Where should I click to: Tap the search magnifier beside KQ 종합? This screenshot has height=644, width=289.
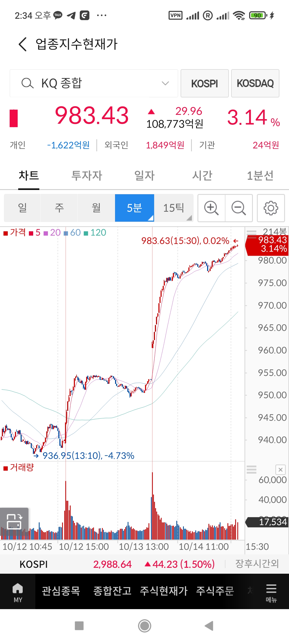pos(27,83)
